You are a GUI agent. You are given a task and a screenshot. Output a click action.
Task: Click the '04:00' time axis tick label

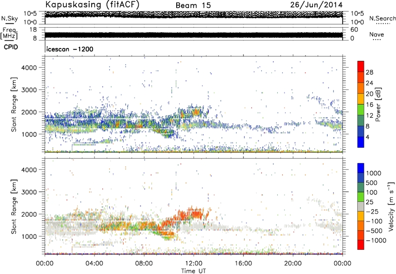[95, 264]
